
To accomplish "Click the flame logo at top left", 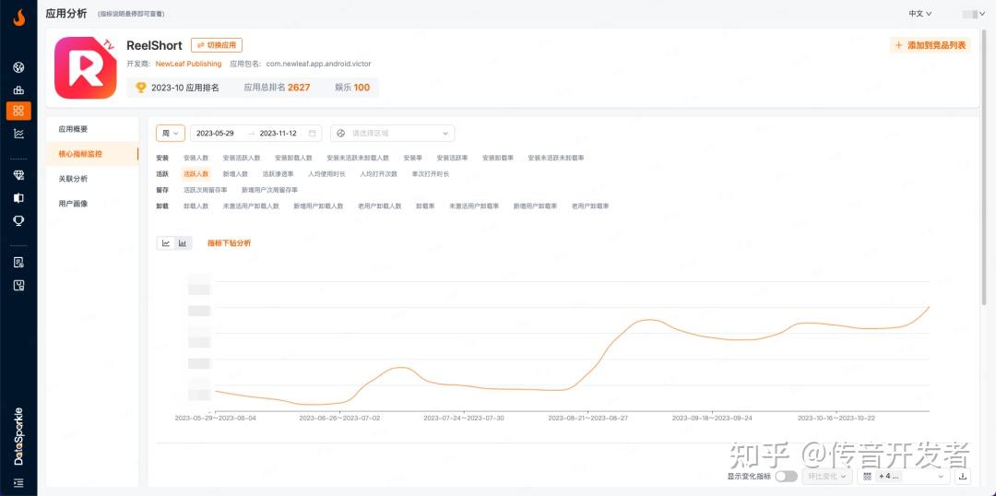I will (x=18, y=18).
